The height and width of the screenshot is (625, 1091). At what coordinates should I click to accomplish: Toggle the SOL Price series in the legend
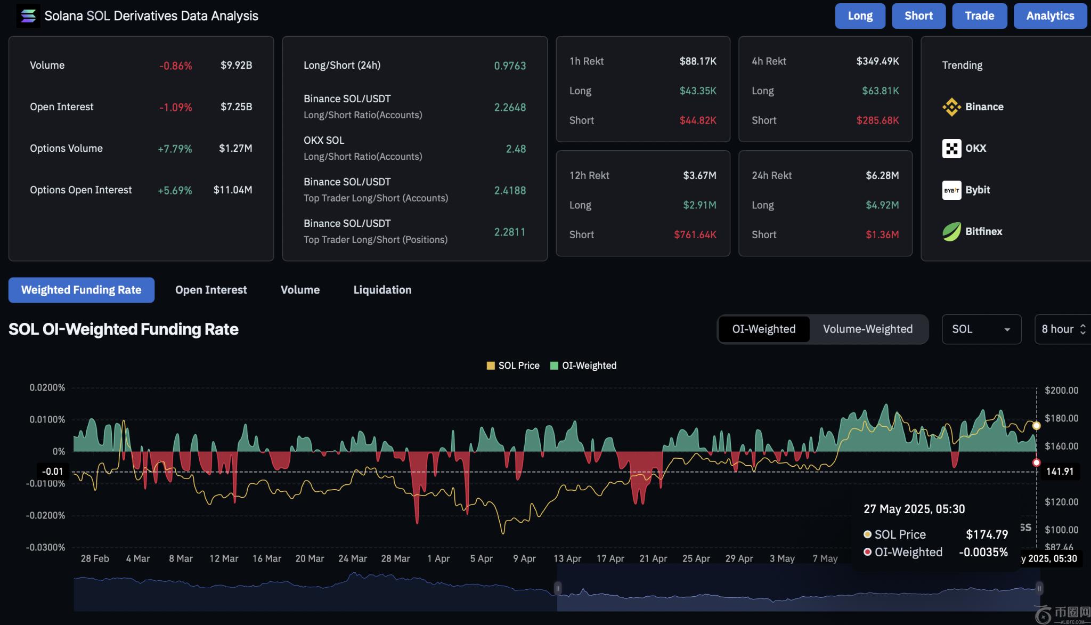coord(519,366)
